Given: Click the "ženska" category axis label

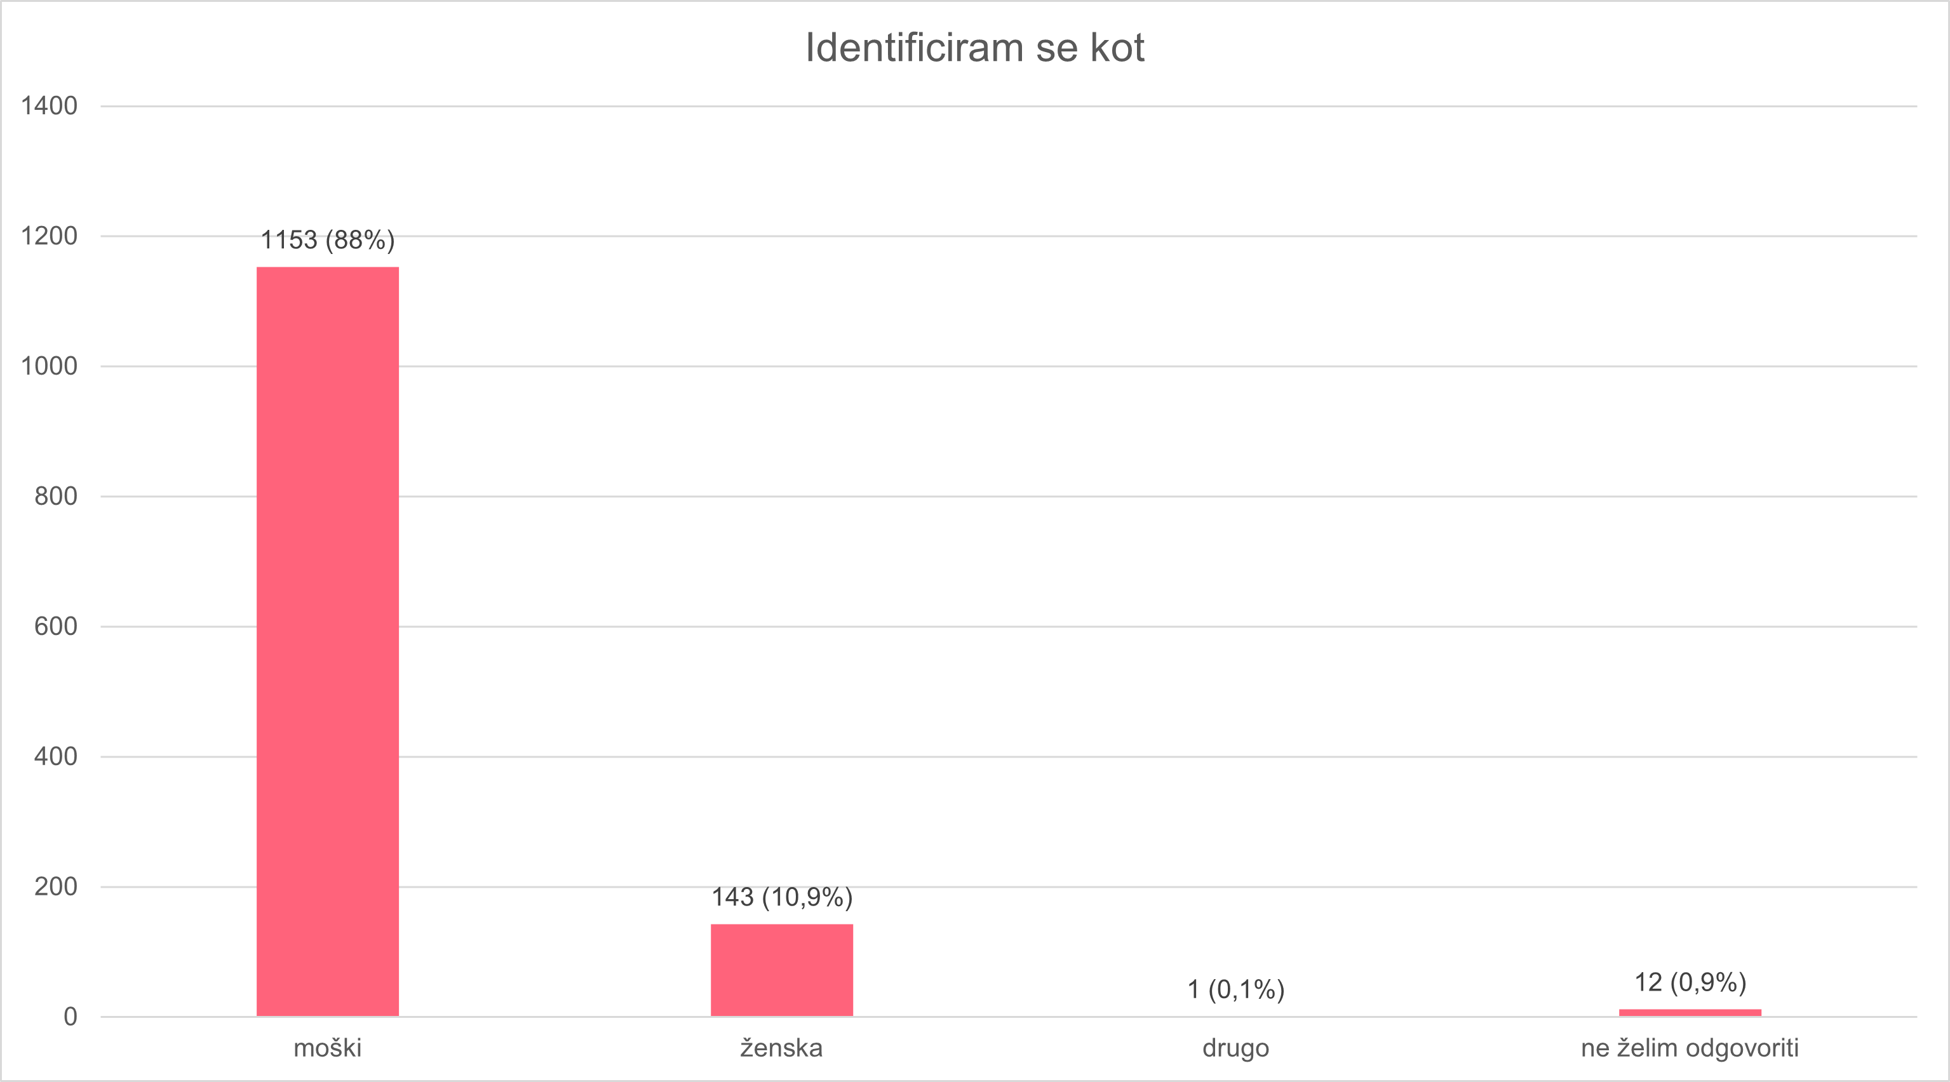Looking at the screenshot, I should [781, 1048].
